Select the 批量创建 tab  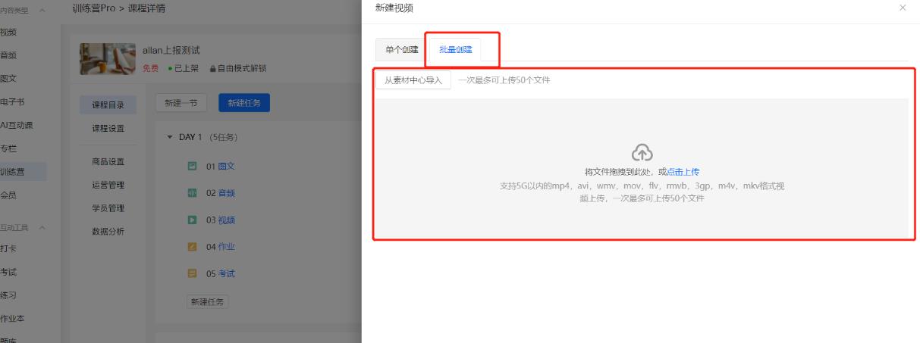(455, 50)
